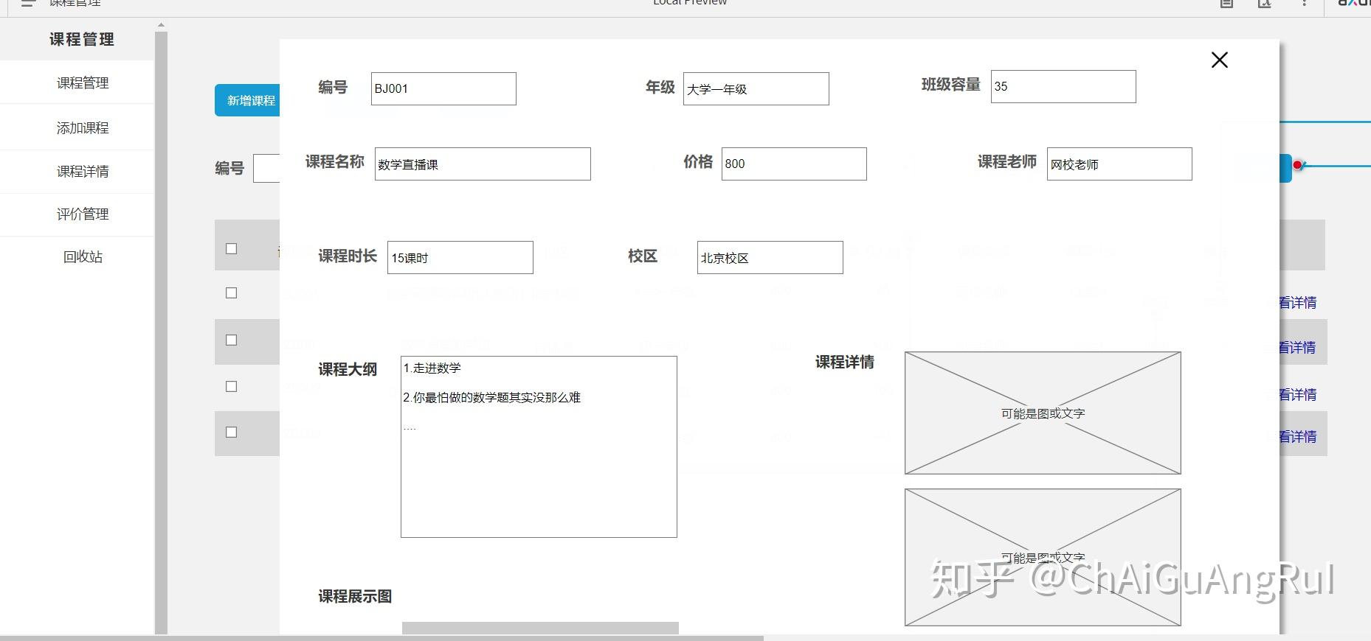Click the red dot connector marker

point(1297,165)
